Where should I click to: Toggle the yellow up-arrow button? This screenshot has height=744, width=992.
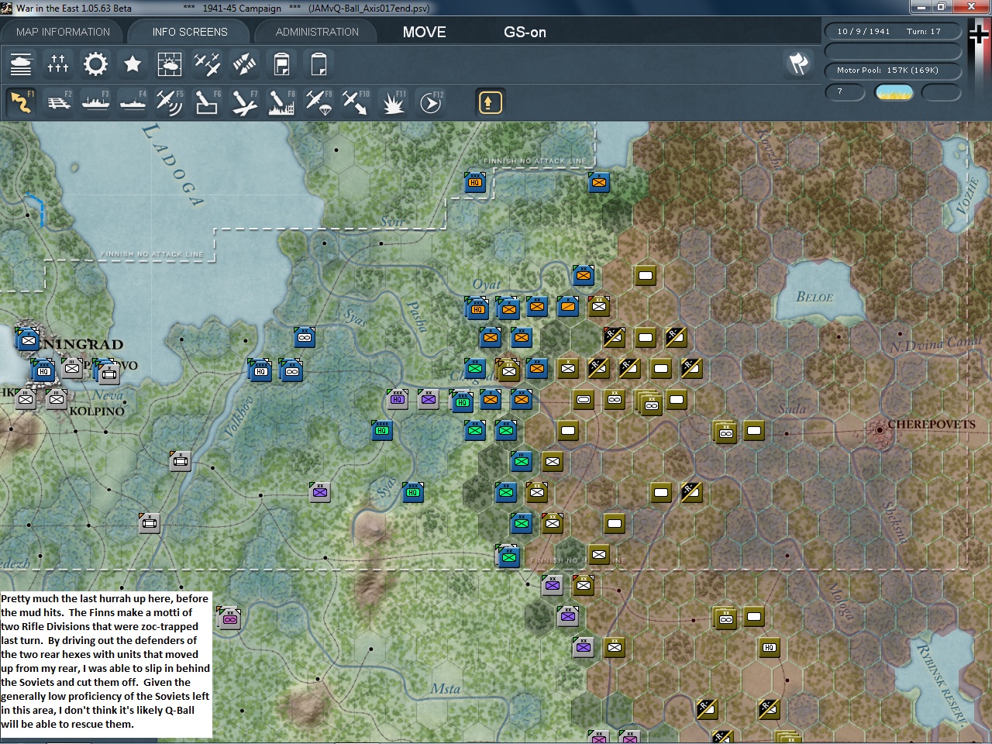click(490, 102)
